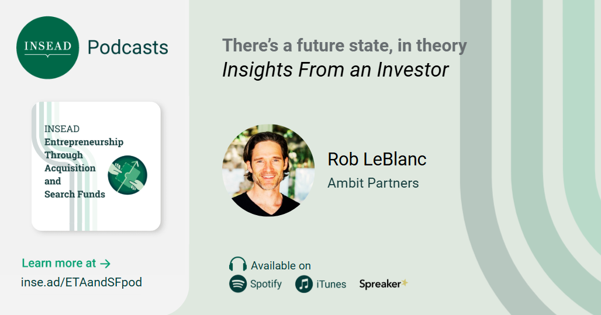601x315 pixels.
Task: Open Rob LeBlanc's portrait photo
Action: [x=268, y=171]
